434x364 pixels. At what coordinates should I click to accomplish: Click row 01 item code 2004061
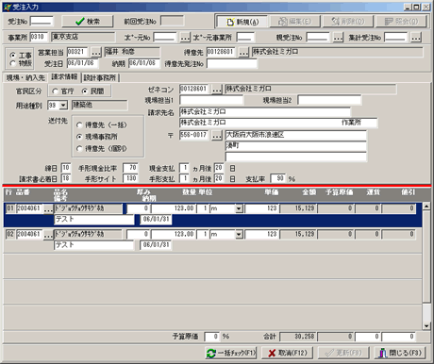click(29, 208)
